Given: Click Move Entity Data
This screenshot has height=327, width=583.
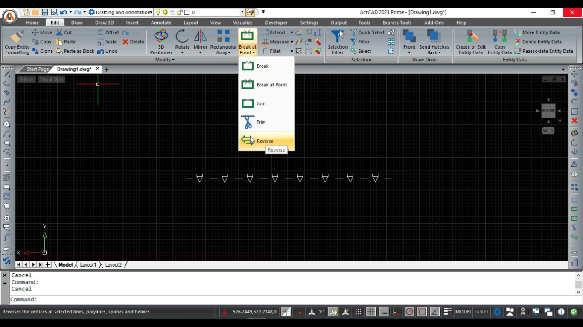Looking at the screenshot, I should coord(537,32).
